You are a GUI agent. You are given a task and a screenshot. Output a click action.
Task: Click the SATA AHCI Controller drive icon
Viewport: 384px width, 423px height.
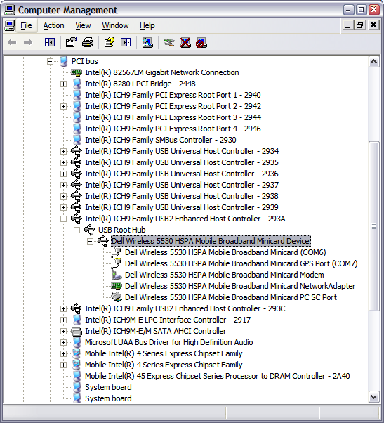click(77, 331)
